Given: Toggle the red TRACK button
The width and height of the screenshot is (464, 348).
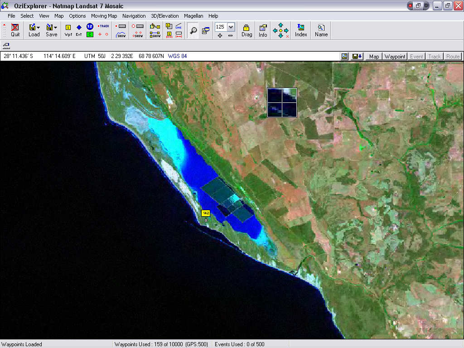Looking at the screenshot, I should click(104, 26).
